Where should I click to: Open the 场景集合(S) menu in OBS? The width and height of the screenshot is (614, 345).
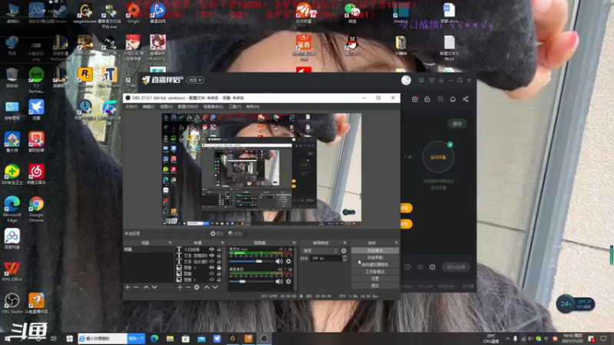tap(213, 107)
